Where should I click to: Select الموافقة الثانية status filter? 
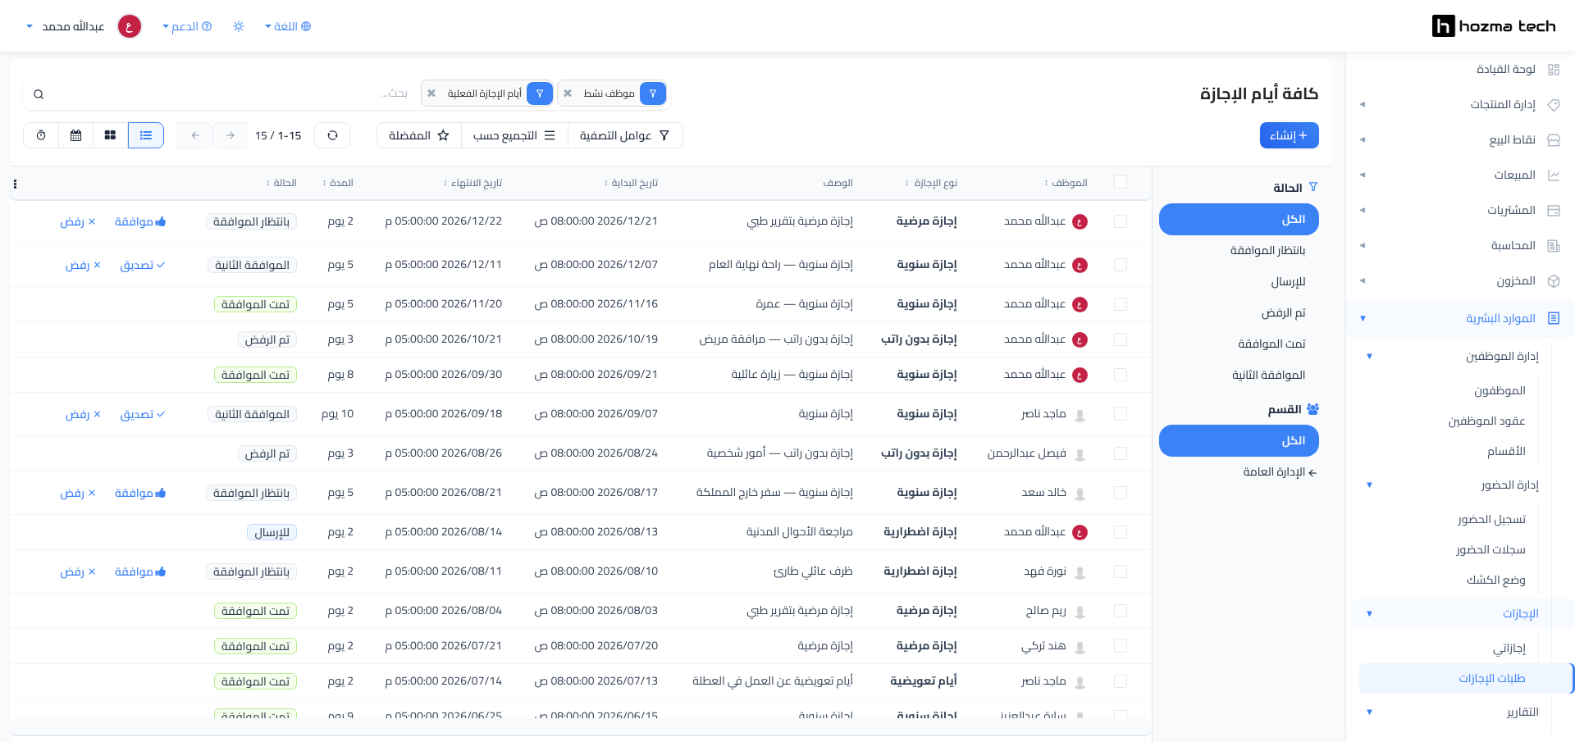(1239, 375)
